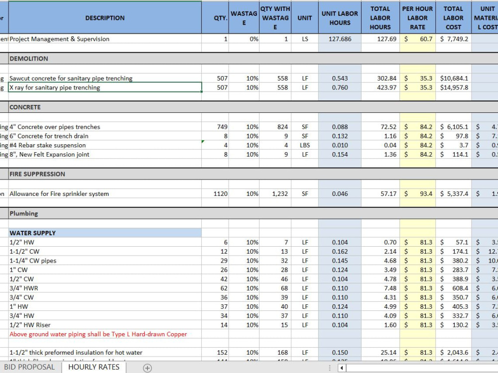Select the labor rate 60.7 cell
Screen dimensions: 498x373
pos(418,39)
